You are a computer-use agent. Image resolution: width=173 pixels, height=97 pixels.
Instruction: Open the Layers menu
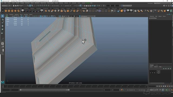[151, 67]
